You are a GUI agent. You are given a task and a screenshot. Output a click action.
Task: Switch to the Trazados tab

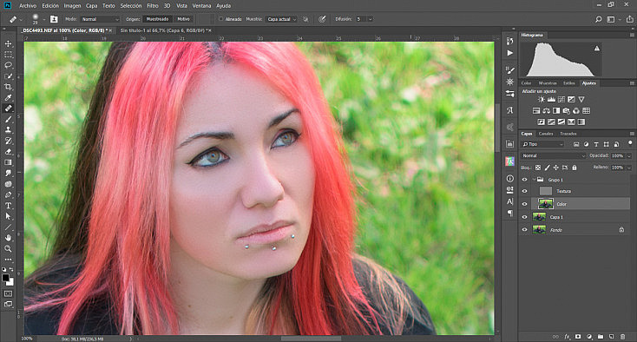point(568,134)
